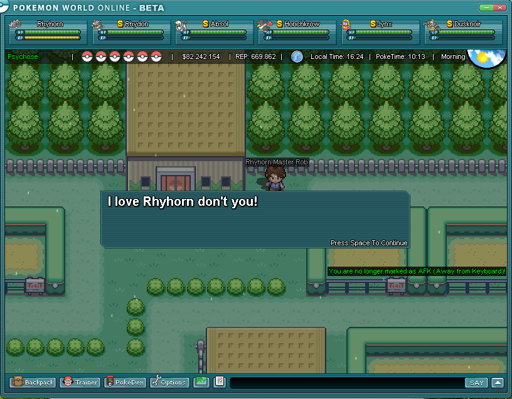Select the Rhyhorn sprite in the party bar

coord(14,24)
